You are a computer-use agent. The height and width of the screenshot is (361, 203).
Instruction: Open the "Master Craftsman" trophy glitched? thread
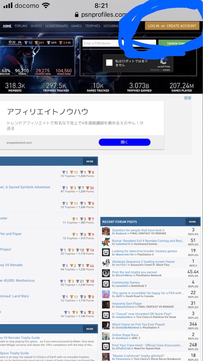point(138,356)
